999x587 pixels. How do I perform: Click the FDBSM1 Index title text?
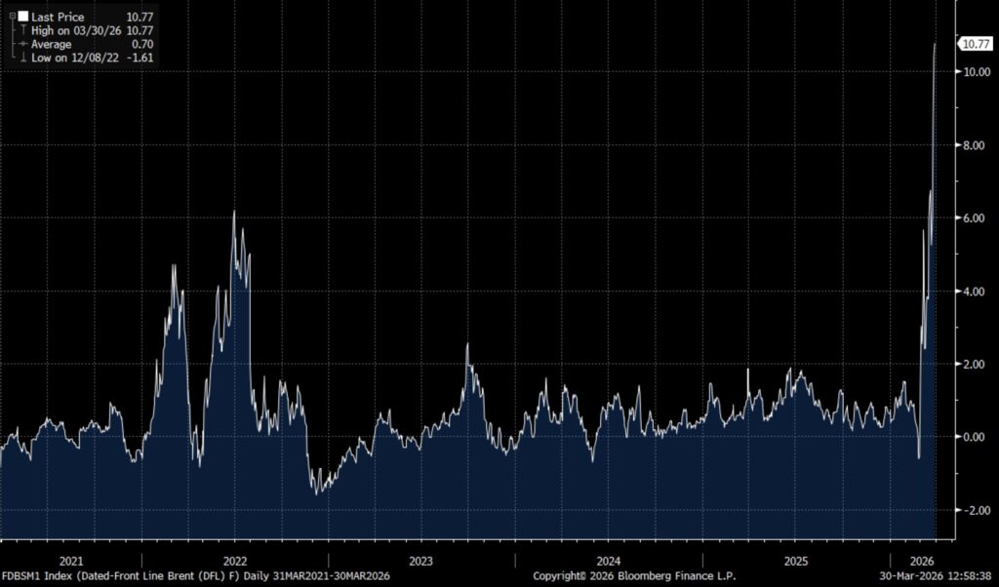(195, 576)
